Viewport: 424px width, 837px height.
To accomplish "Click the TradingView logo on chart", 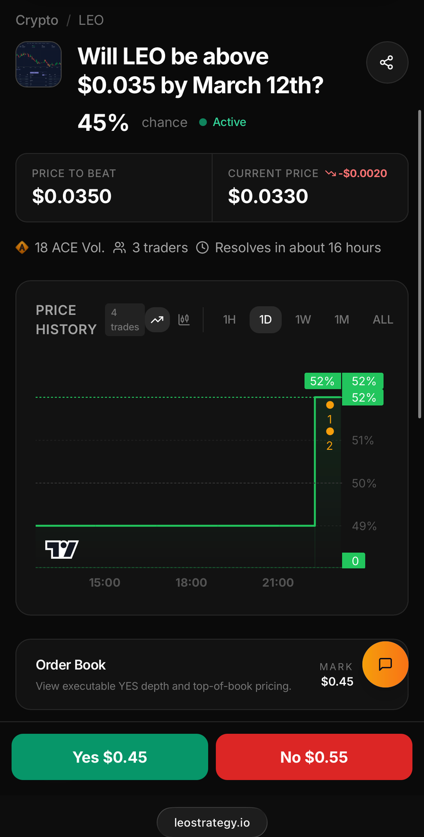I will (61, 549).
